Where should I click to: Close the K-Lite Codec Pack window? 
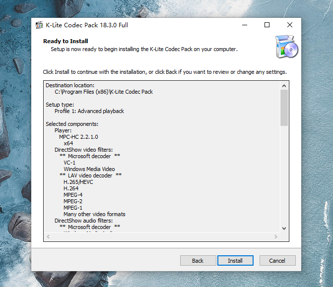point(290,25)
